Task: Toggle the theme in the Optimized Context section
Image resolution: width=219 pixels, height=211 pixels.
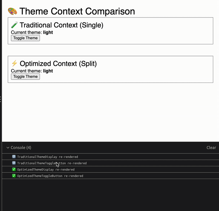Action: (25, 77)
